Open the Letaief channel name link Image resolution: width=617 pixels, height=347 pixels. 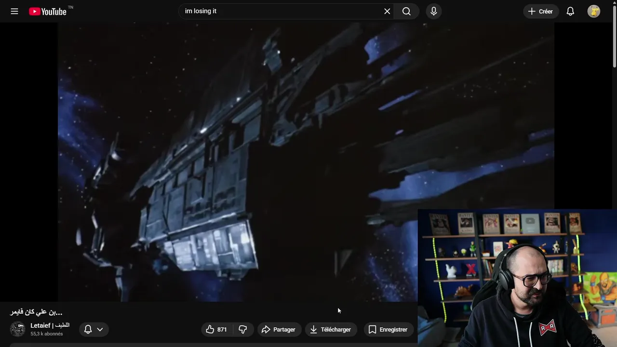coord(50,325)
